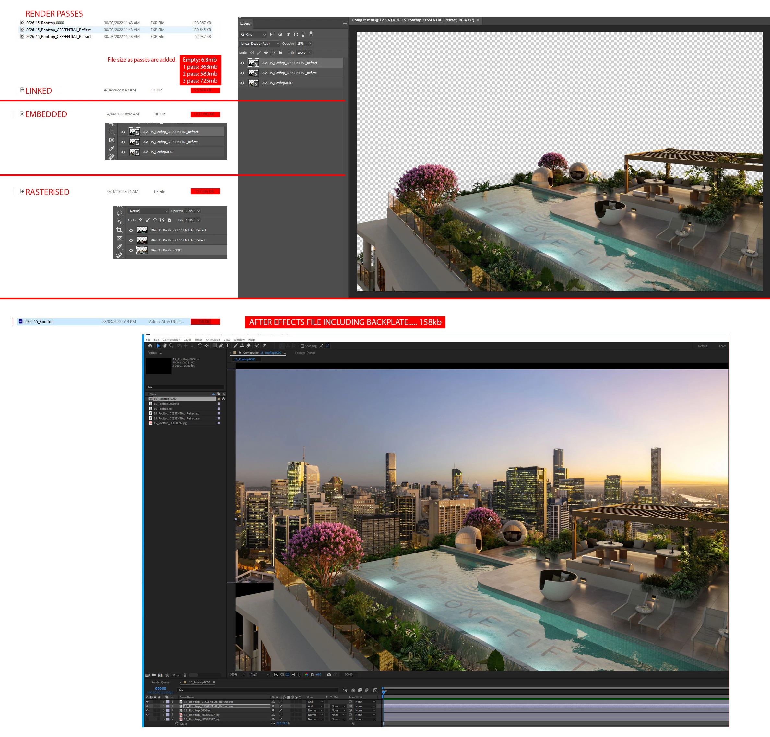Switch to the Render Queue tab
This screenshot has width=770, height=737.
tap(160, 682)
